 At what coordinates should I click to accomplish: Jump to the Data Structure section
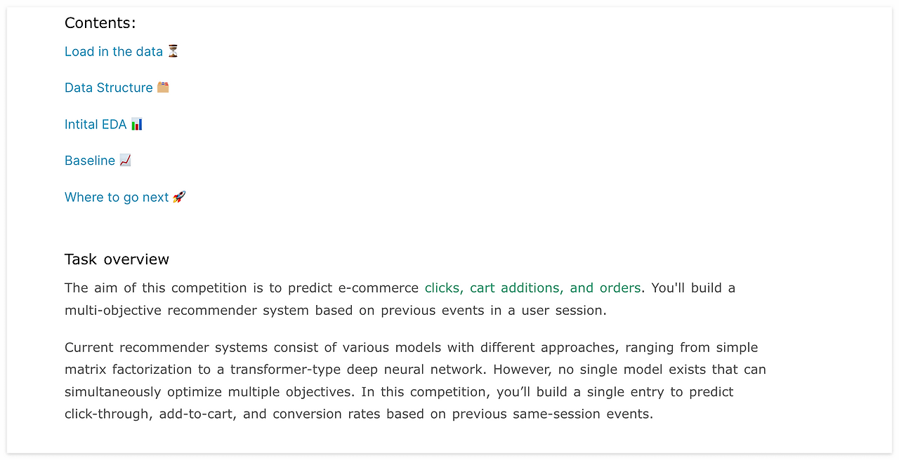tap(109, 88)
